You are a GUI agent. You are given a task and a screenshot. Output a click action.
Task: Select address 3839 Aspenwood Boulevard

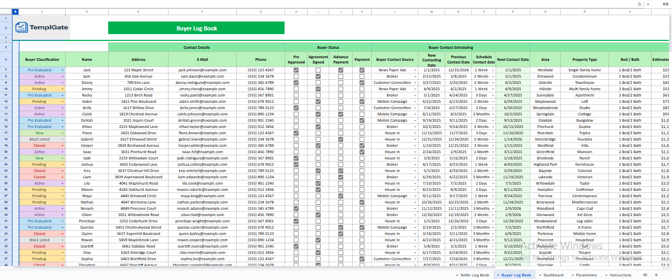pyautogui.click(x=139, y=177)
